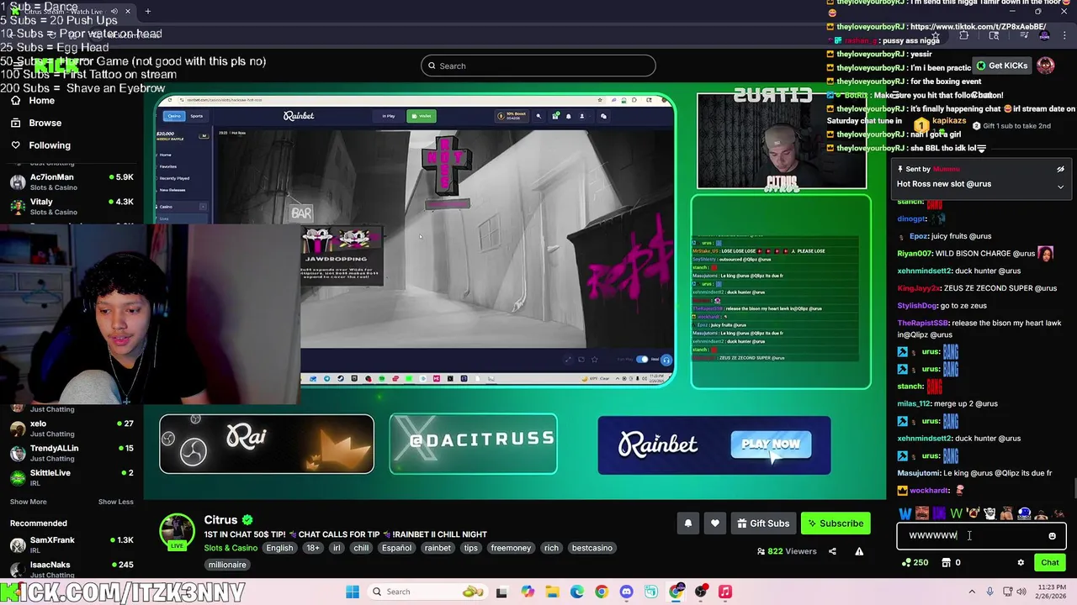The height and width of the screenshot is (605, 1077).
Task: Send message with the Chat button
Action: click(1049, 563)
